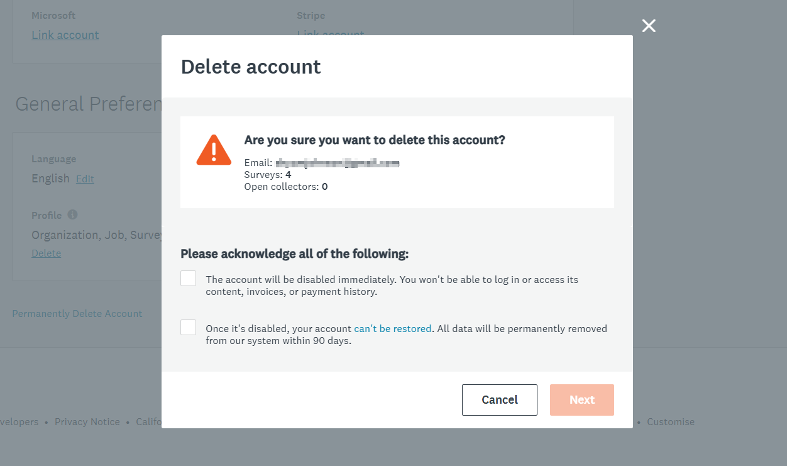Click Link account under Microsoft
The image size is (787, 466).
tap(65, 35)
